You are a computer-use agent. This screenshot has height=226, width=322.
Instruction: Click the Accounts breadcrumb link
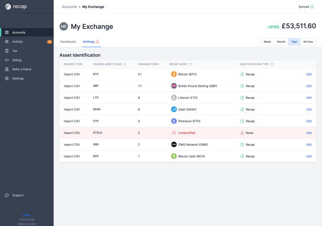[69, 7]
